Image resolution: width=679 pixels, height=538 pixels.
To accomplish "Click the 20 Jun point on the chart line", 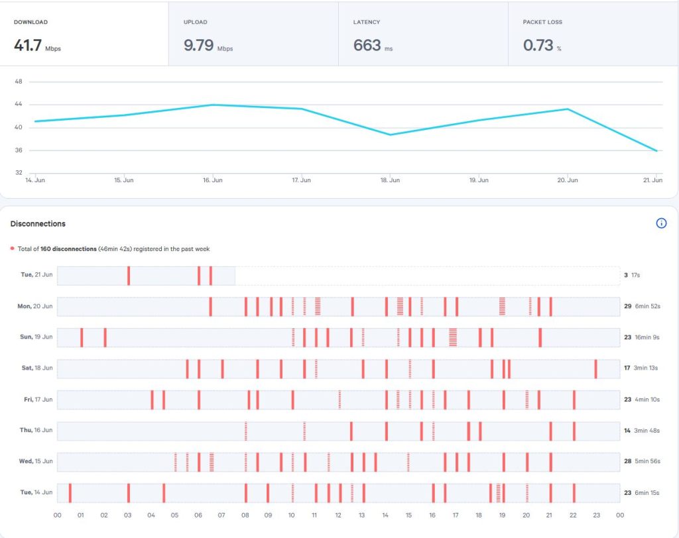I will 568,109.
